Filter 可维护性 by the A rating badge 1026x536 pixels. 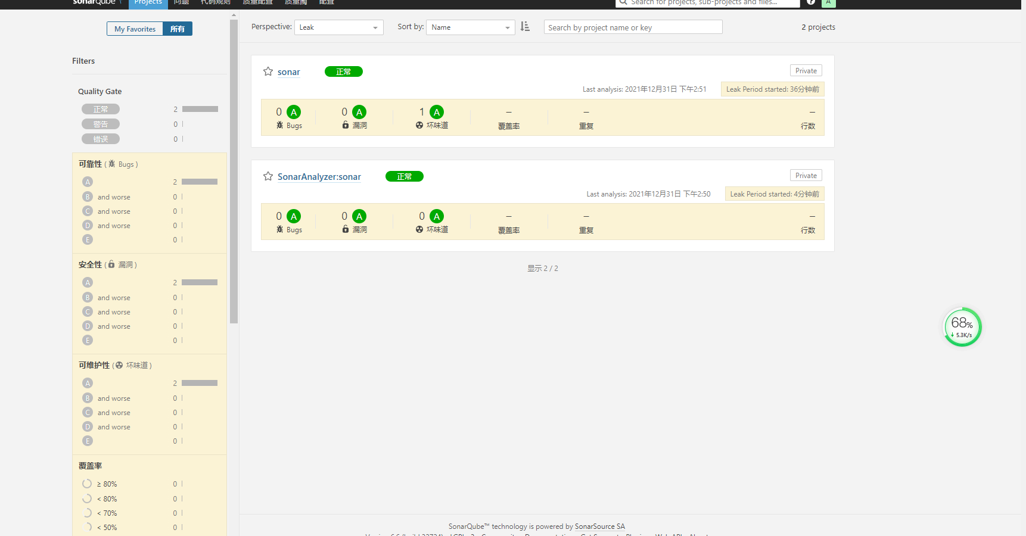(88, 383)
